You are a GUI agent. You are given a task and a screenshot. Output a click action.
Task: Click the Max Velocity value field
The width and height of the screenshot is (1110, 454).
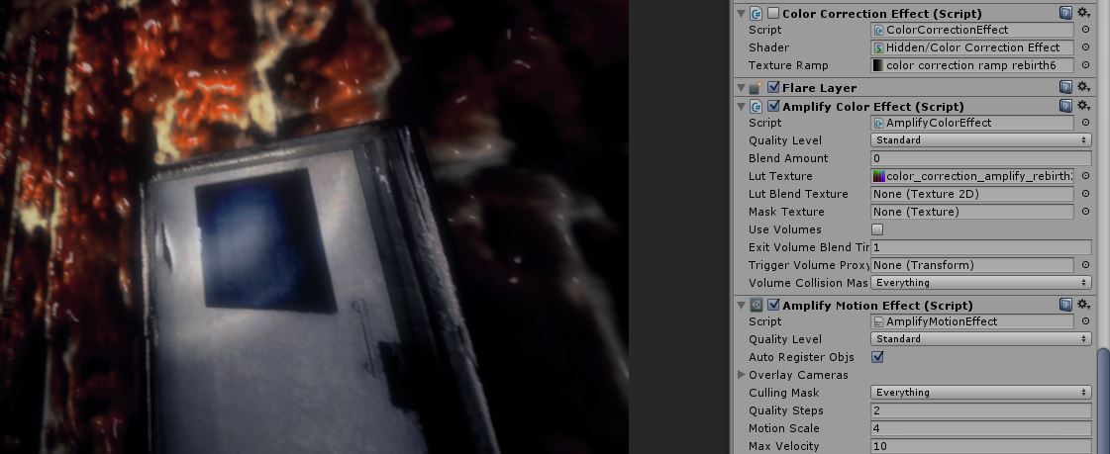click(x=980, y=446)
